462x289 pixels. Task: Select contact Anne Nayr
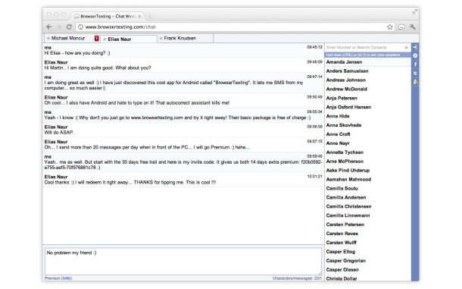368,143
